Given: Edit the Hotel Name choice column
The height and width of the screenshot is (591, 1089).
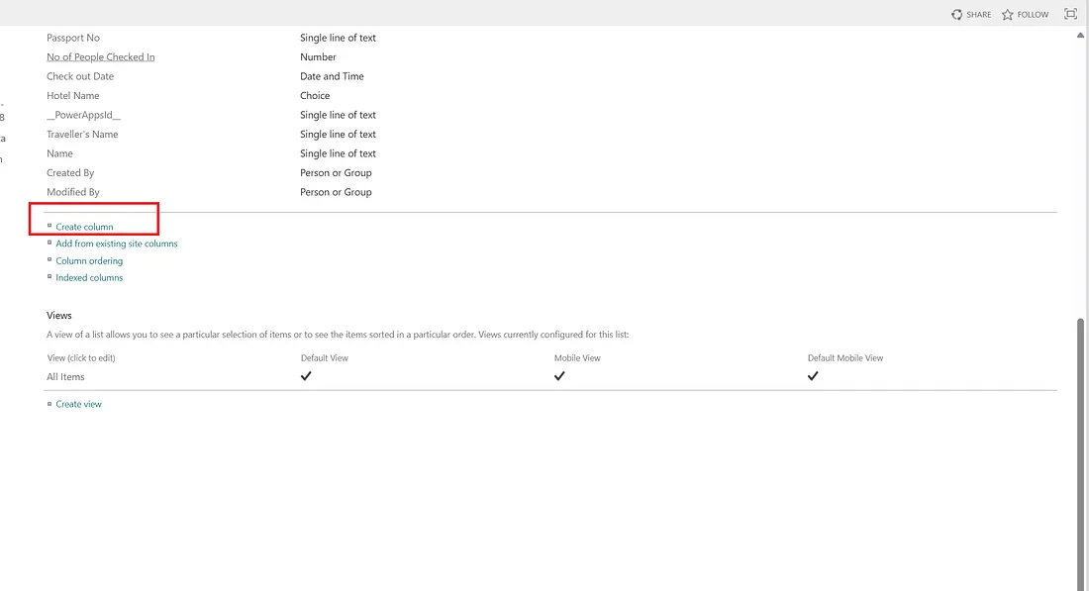Looking at the screenshot, I should click(x=71, y=95).
